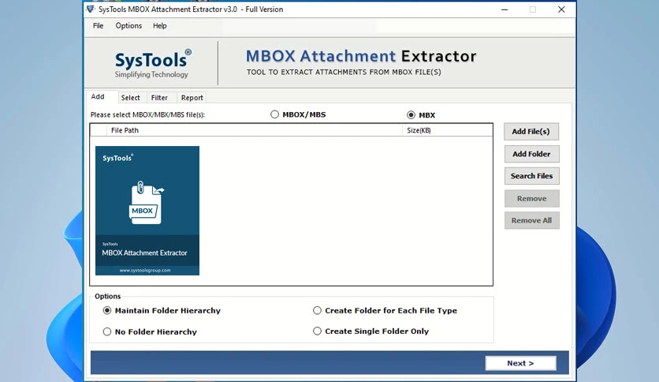Open the Help menu
The height and width of the screenshot is (382, 659).
tap(160, 26)
